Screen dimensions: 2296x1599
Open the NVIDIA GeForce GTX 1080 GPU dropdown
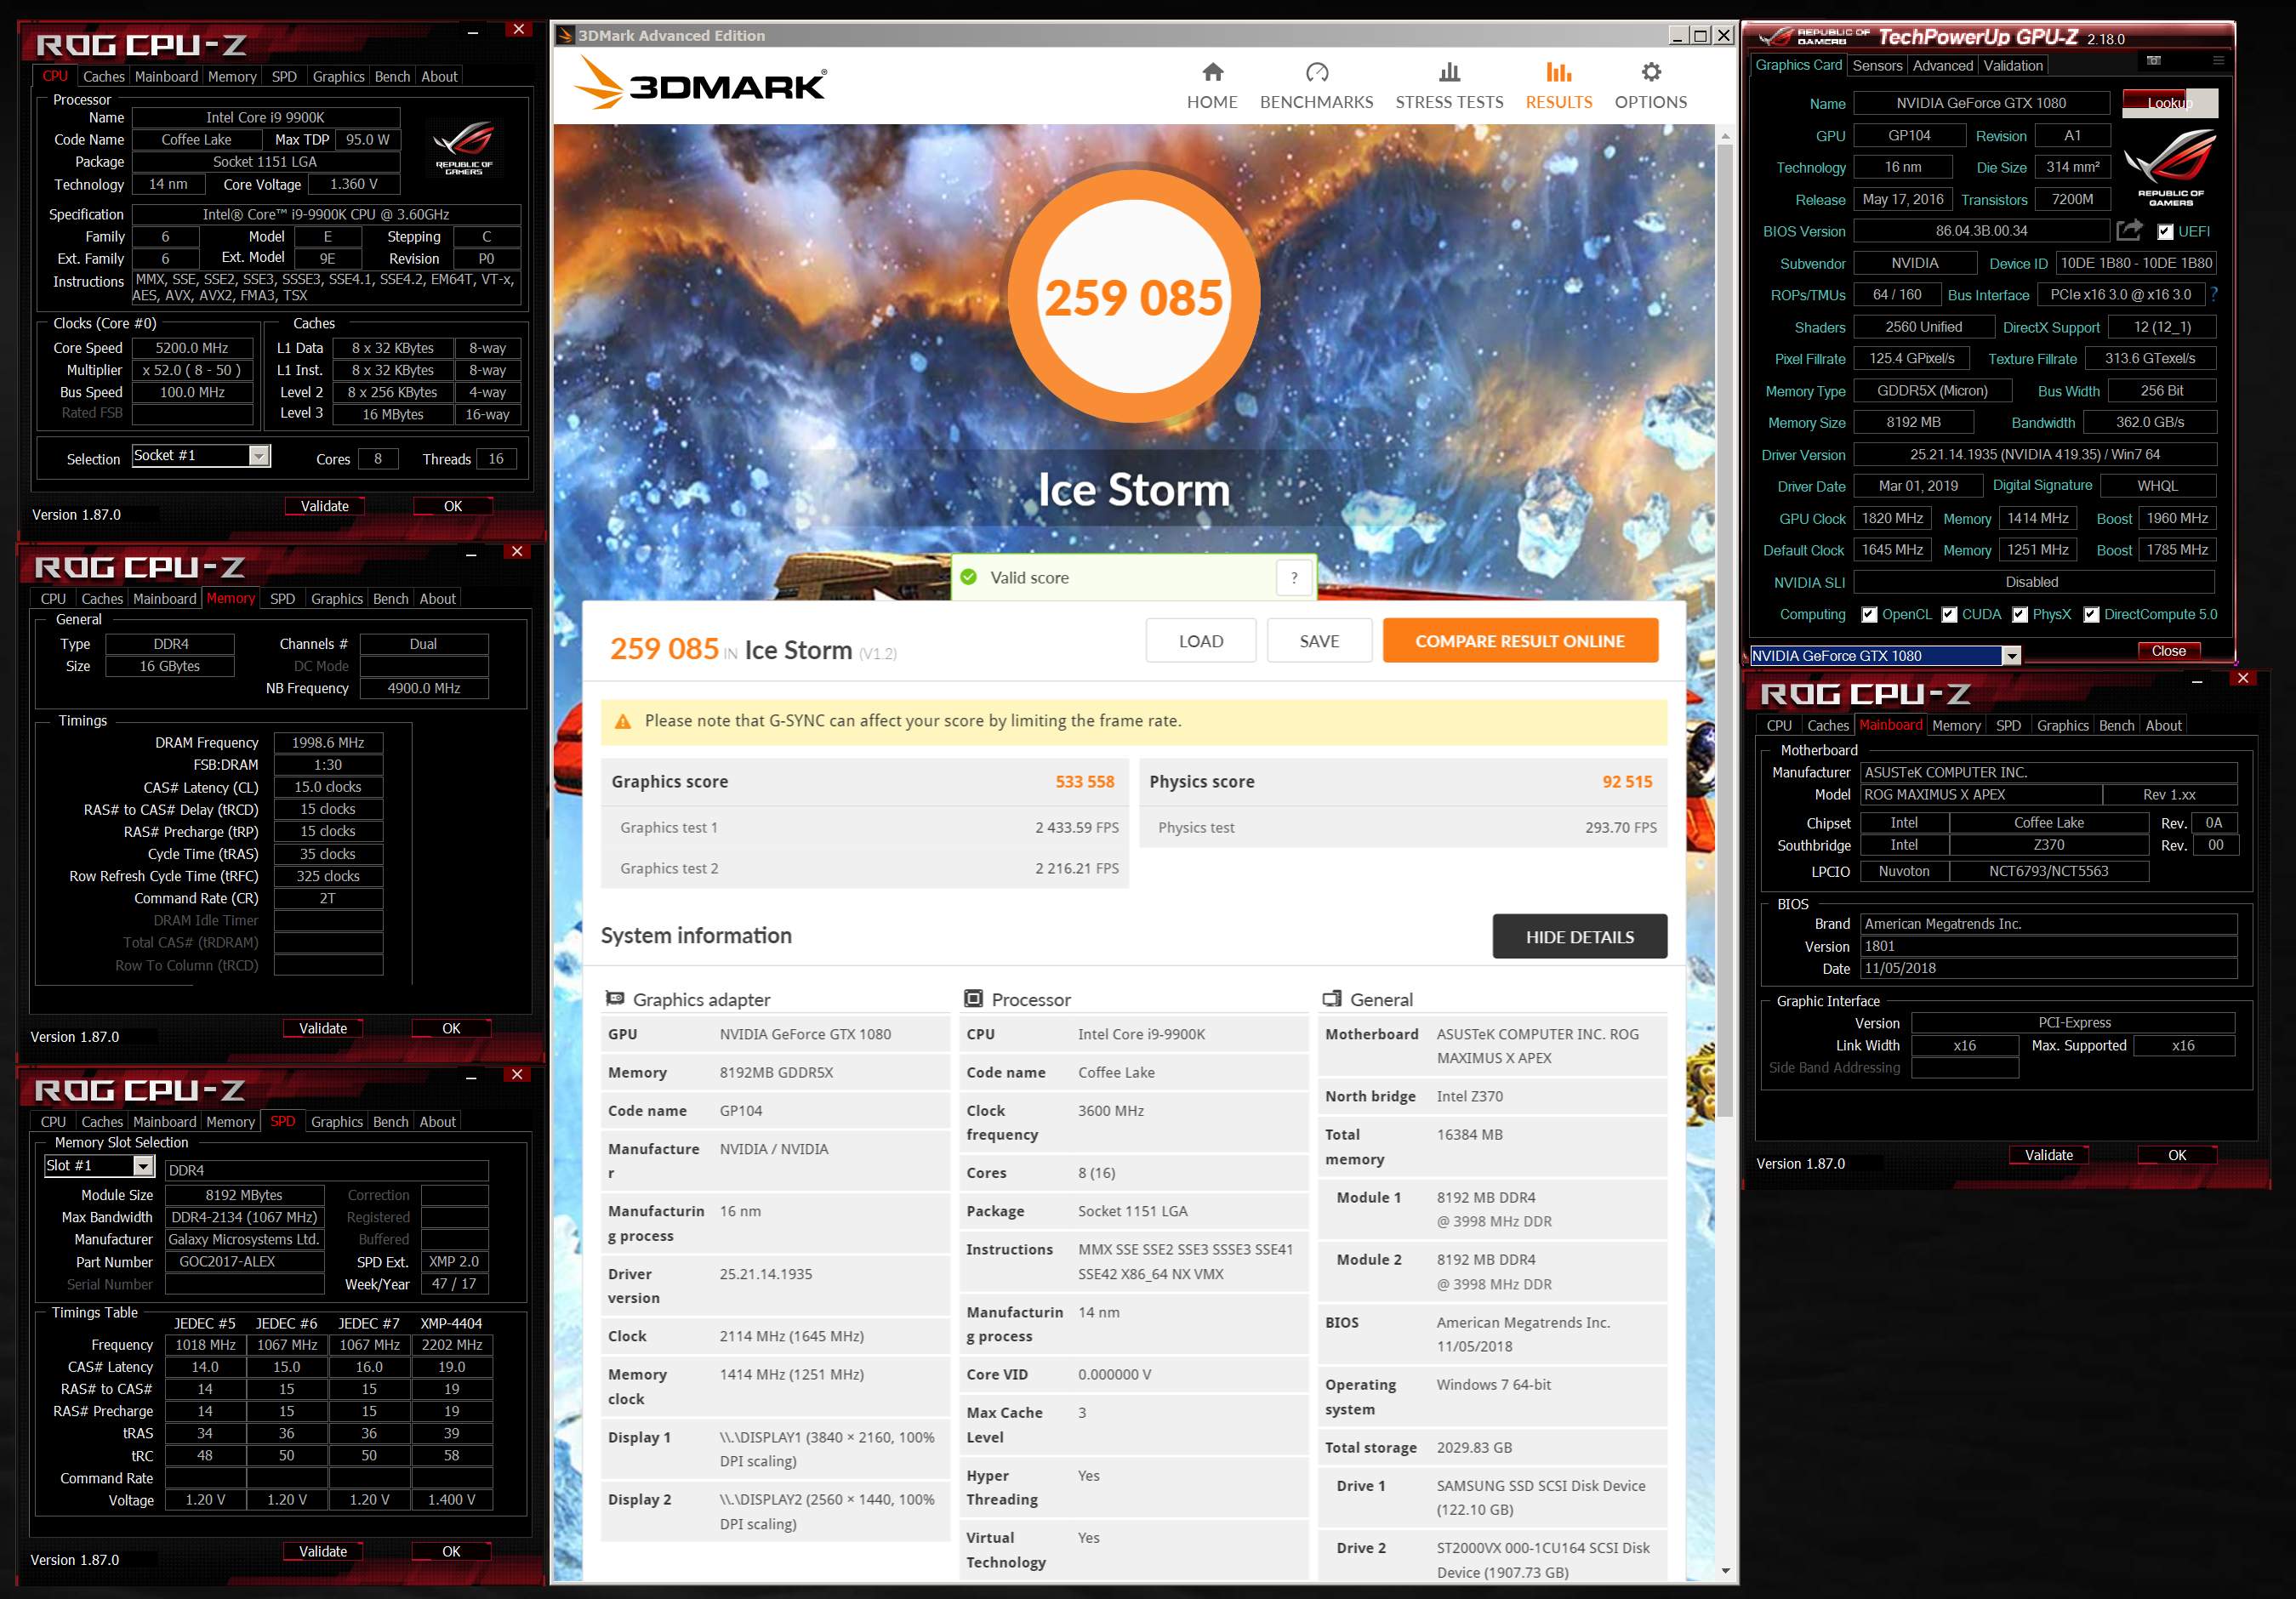pos(2011,656)
